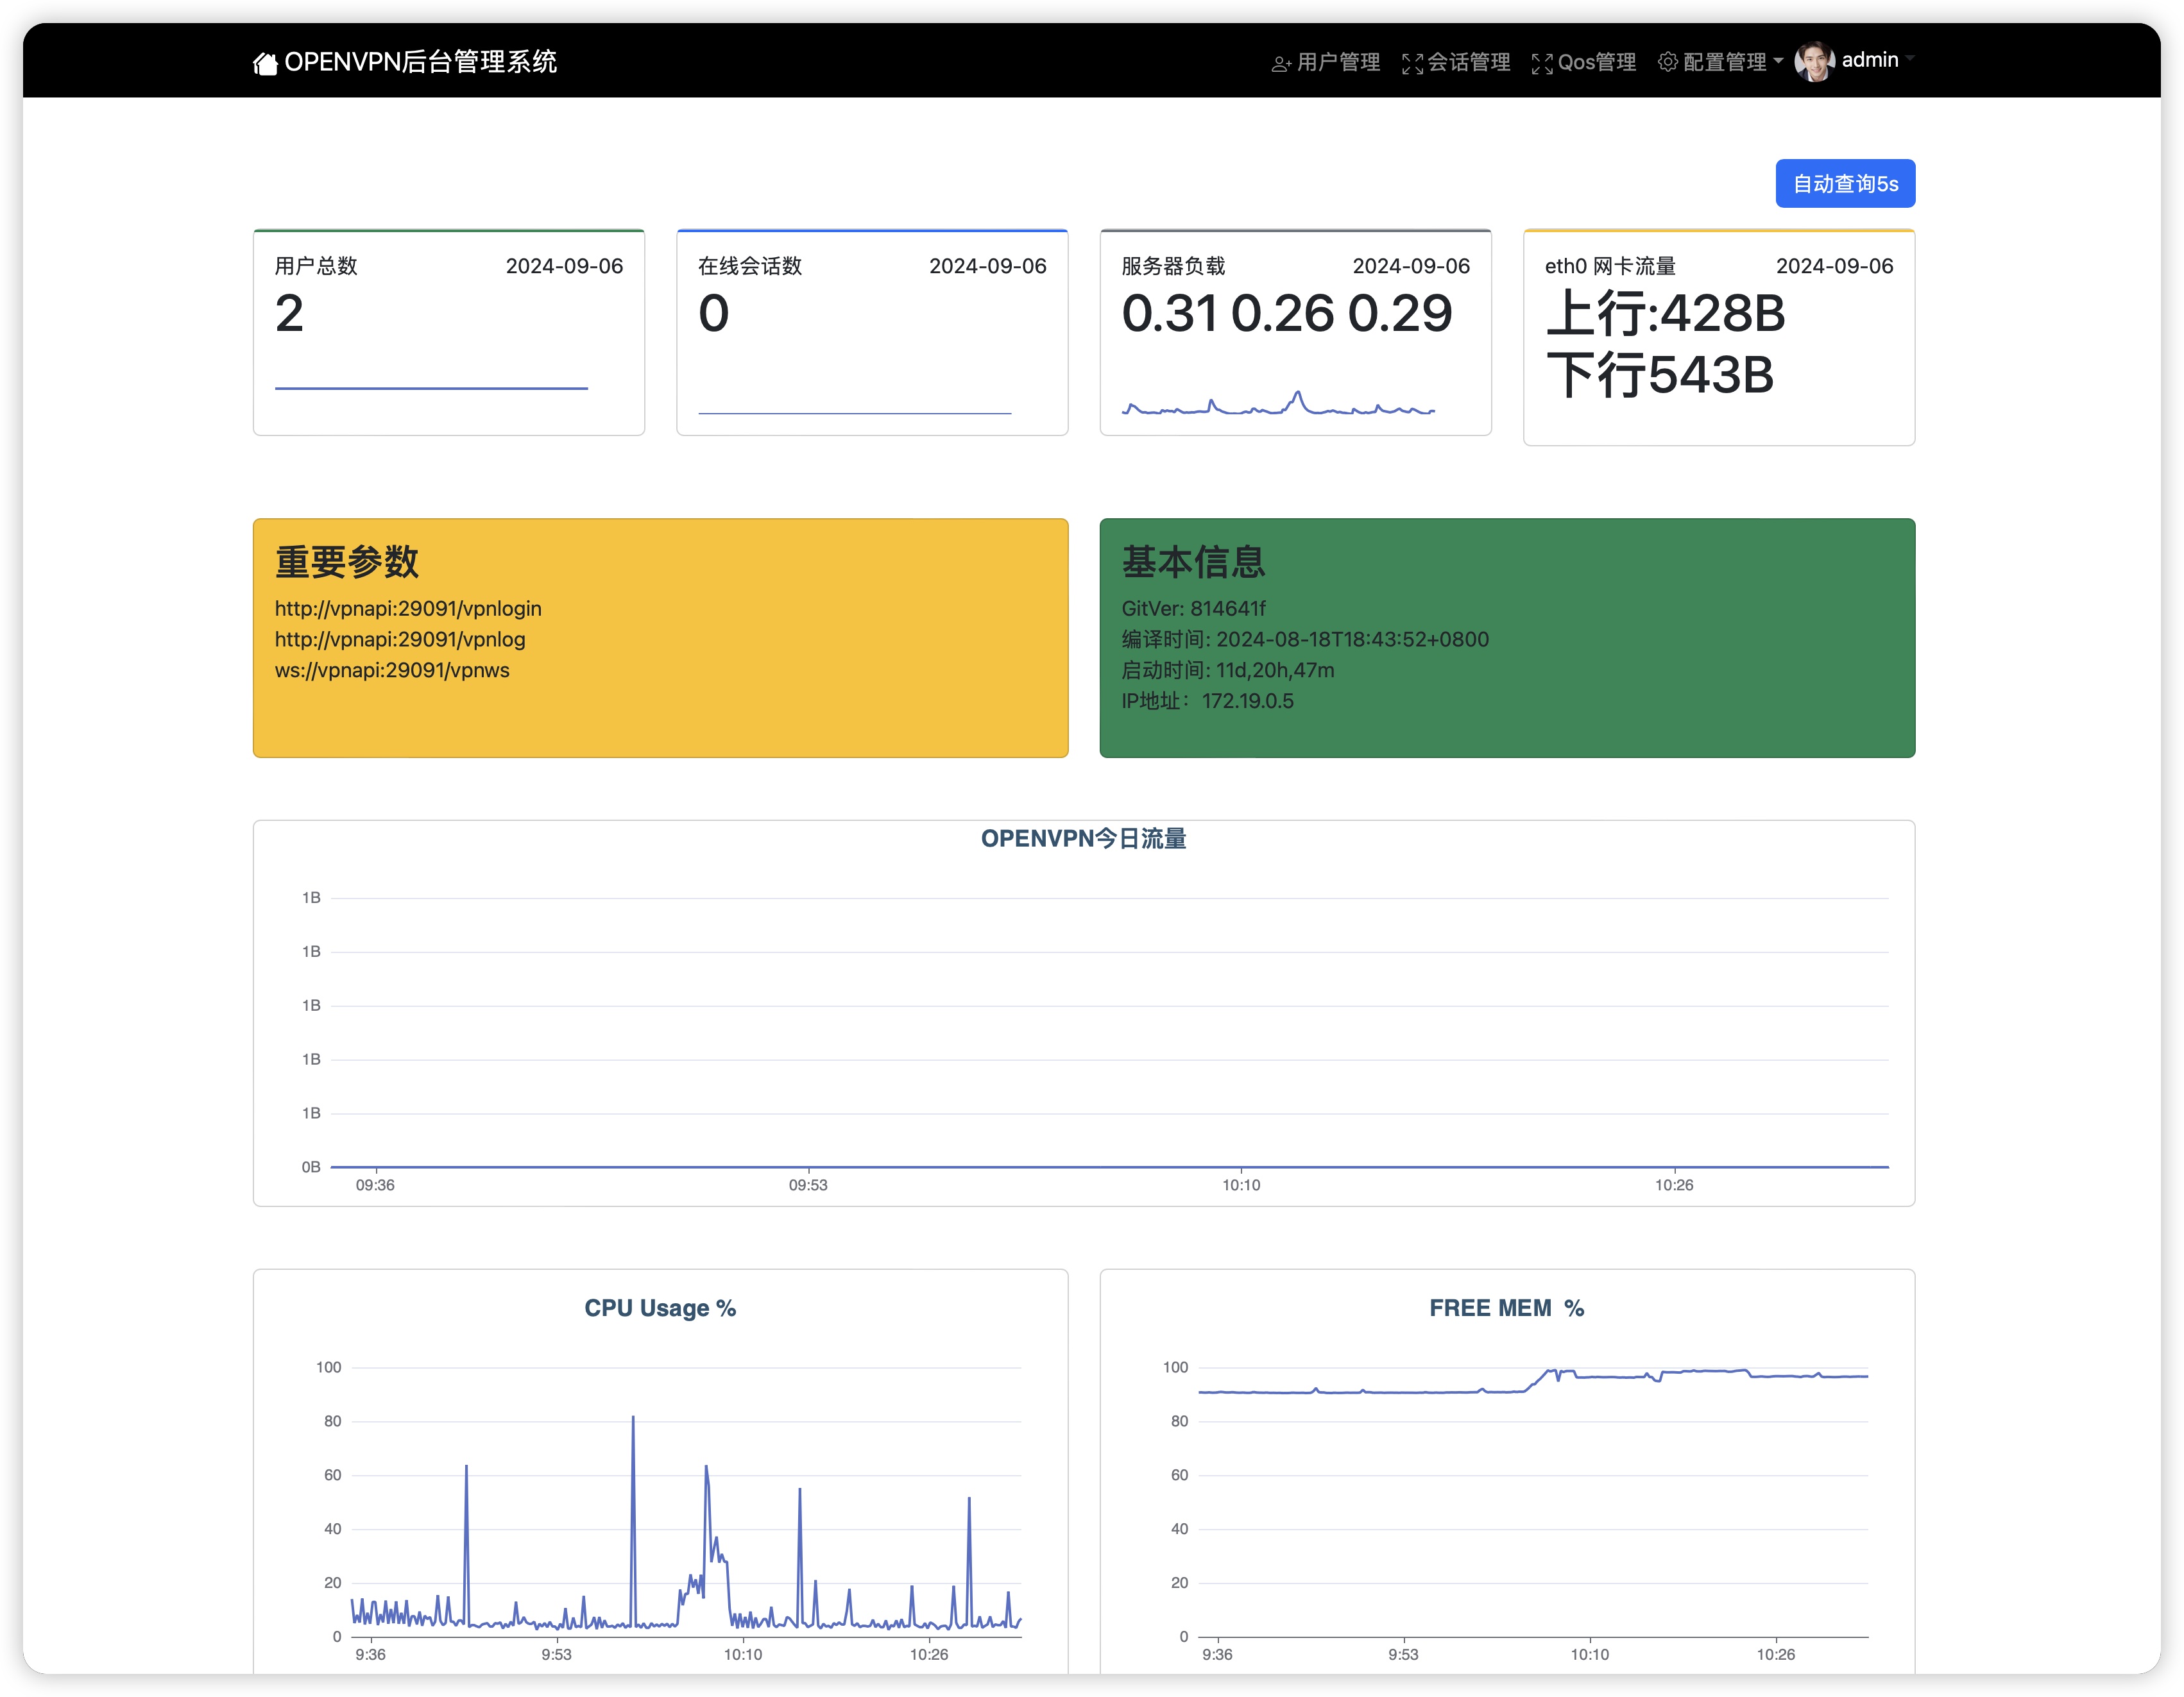Click the expand-arrows icon before Qos管理
The height and width of the screenshot is (1697, 2184).
pyautogui.click(x=1541, y=64)
